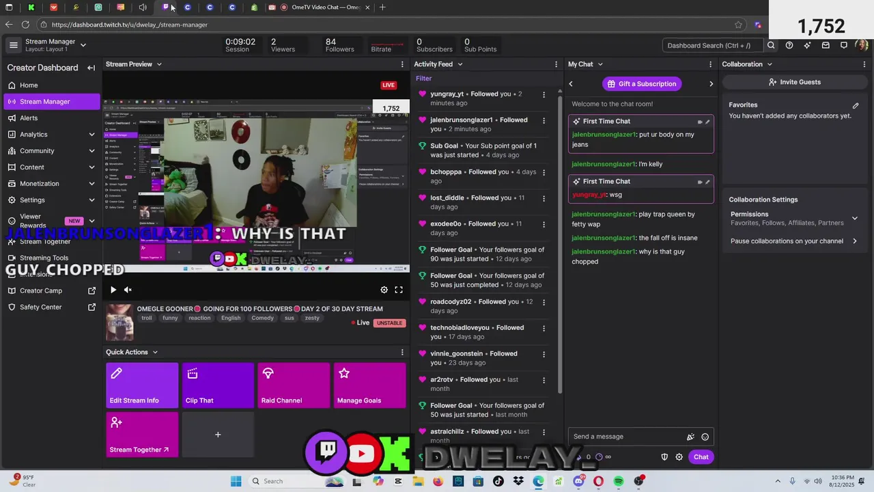Open the Help question mark icon
This screenshot has width=874, height=492.
[x=789, y=45]
